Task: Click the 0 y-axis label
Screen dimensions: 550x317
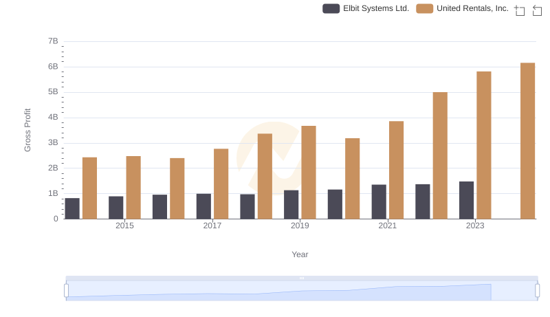Action: point(56,219)
